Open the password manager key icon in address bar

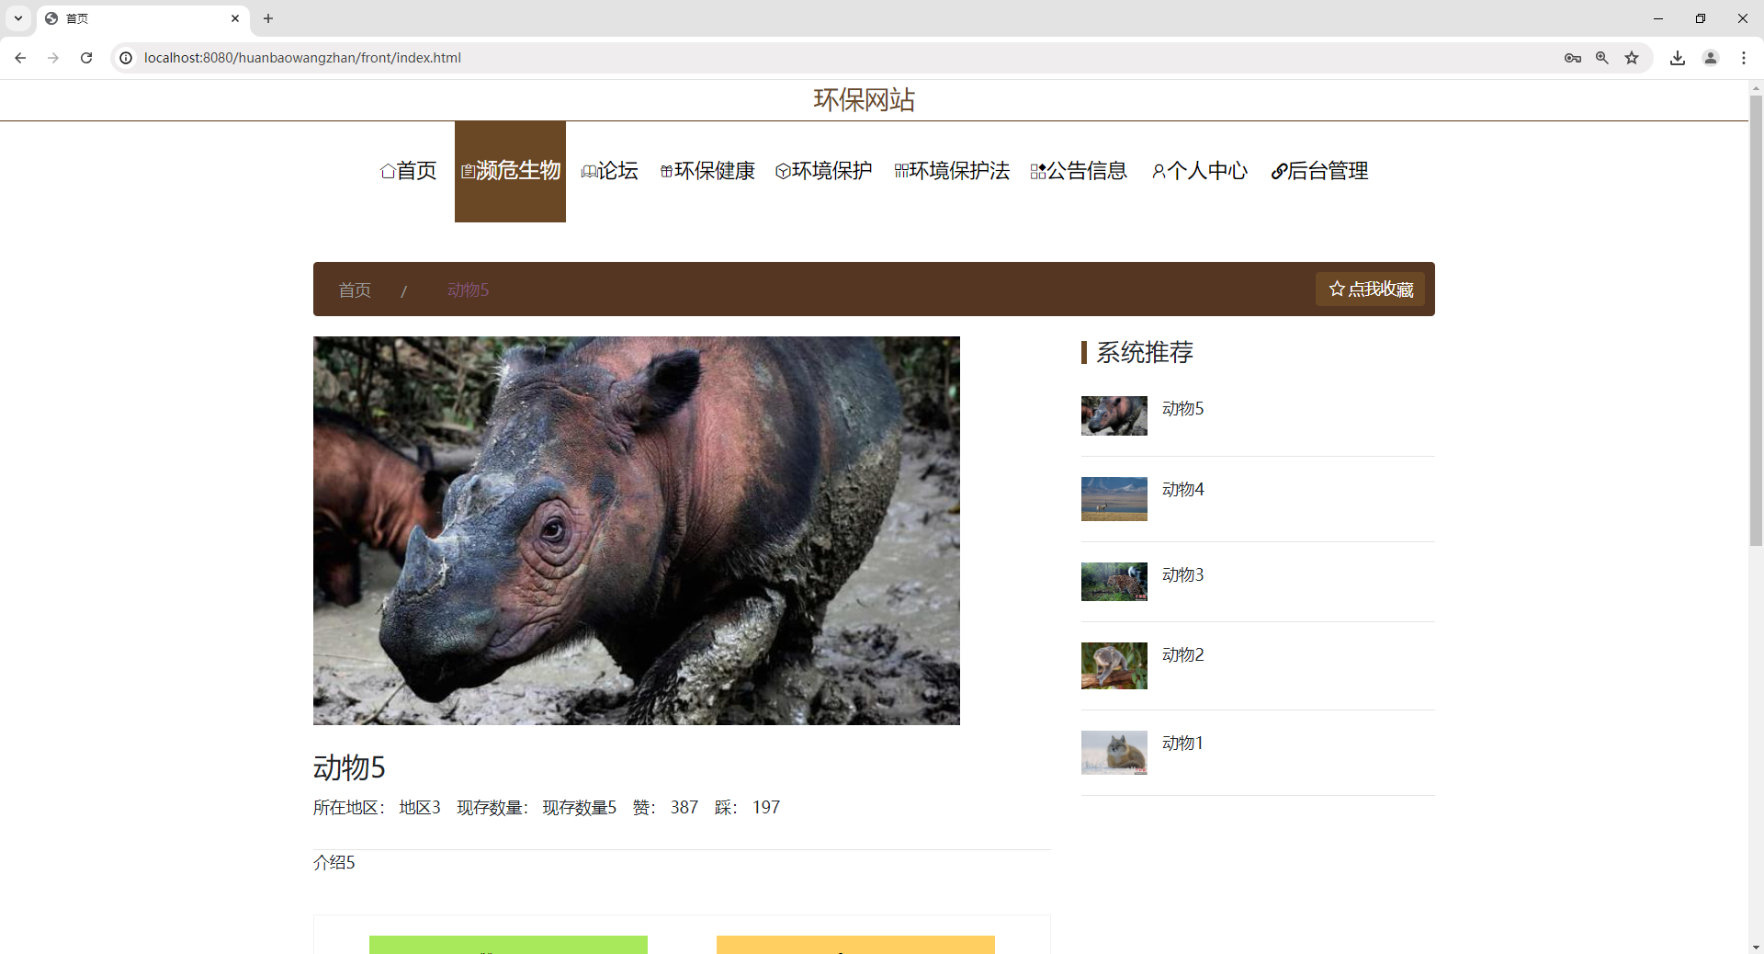1572,57
